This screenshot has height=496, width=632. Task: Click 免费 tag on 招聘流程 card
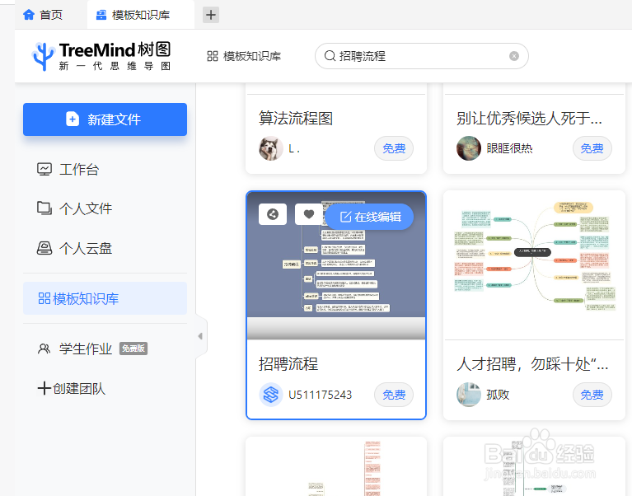pos(394,395)
